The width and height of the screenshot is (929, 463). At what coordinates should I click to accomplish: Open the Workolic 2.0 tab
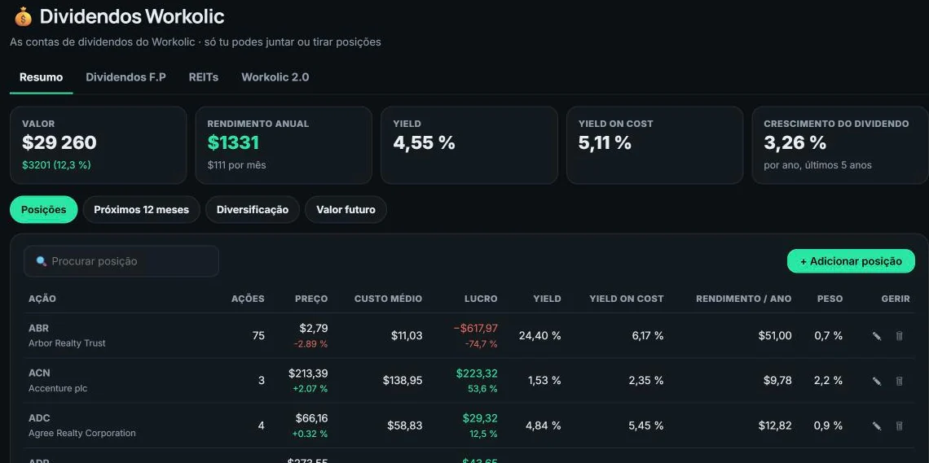point(275,77)
